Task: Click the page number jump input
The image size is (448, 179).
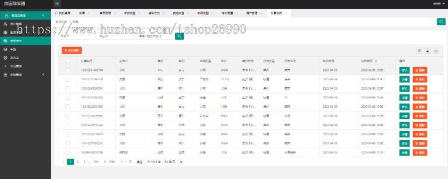Action: point(122,162)
